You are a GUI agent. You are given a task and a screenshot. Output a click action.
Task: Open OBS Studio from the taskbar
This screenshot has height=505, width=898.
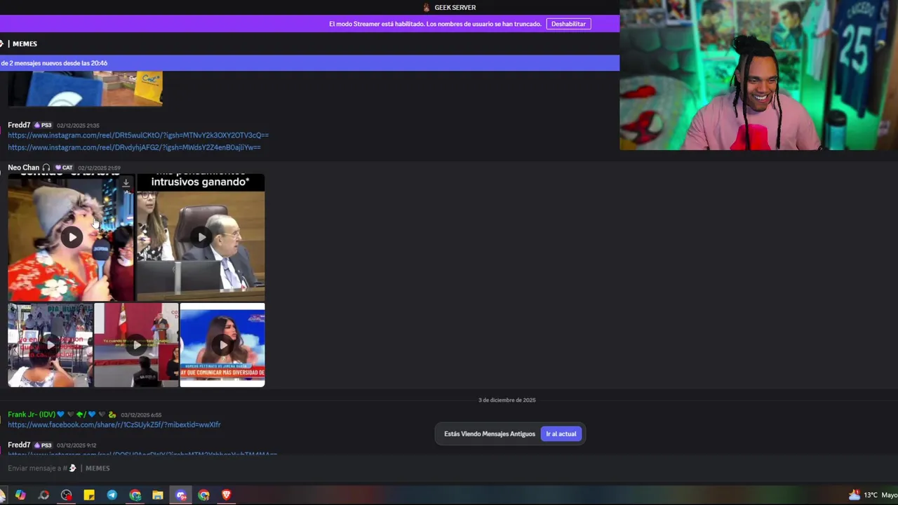point(66,495)
